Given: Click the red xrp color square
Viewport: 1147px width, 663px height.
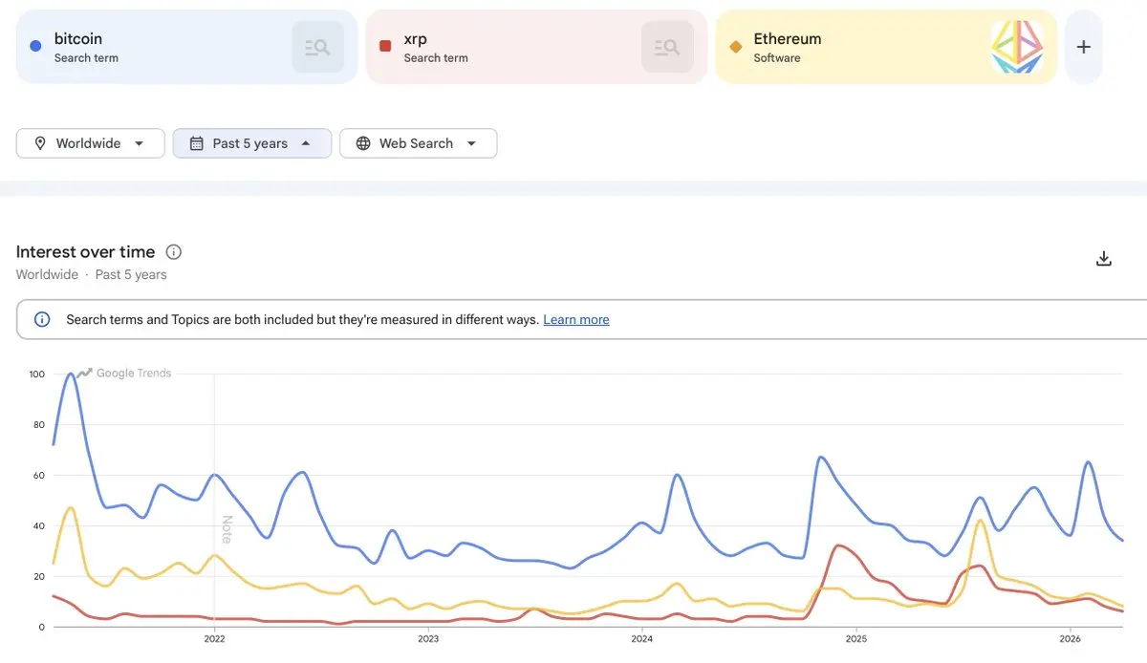Looking at the screenshot, I should 385,46.
